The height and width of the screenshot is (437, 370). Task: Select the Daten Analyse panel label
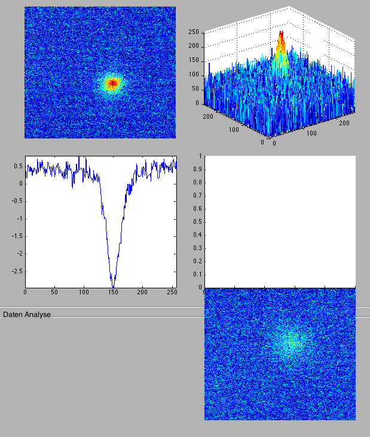[x=27, y=315]
